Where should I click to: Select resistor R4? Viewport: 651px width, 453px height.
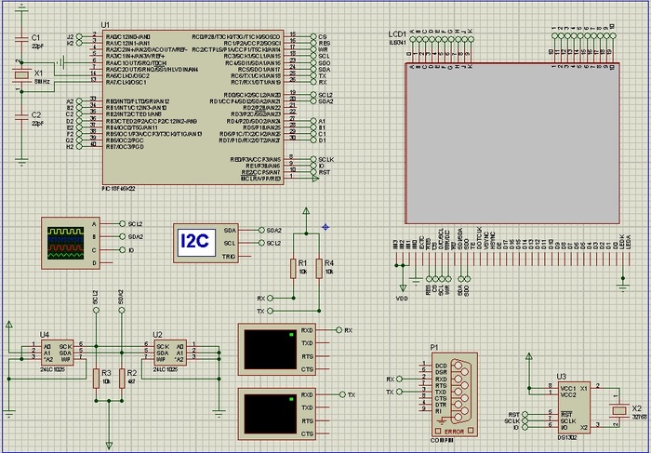pos(318,269)
